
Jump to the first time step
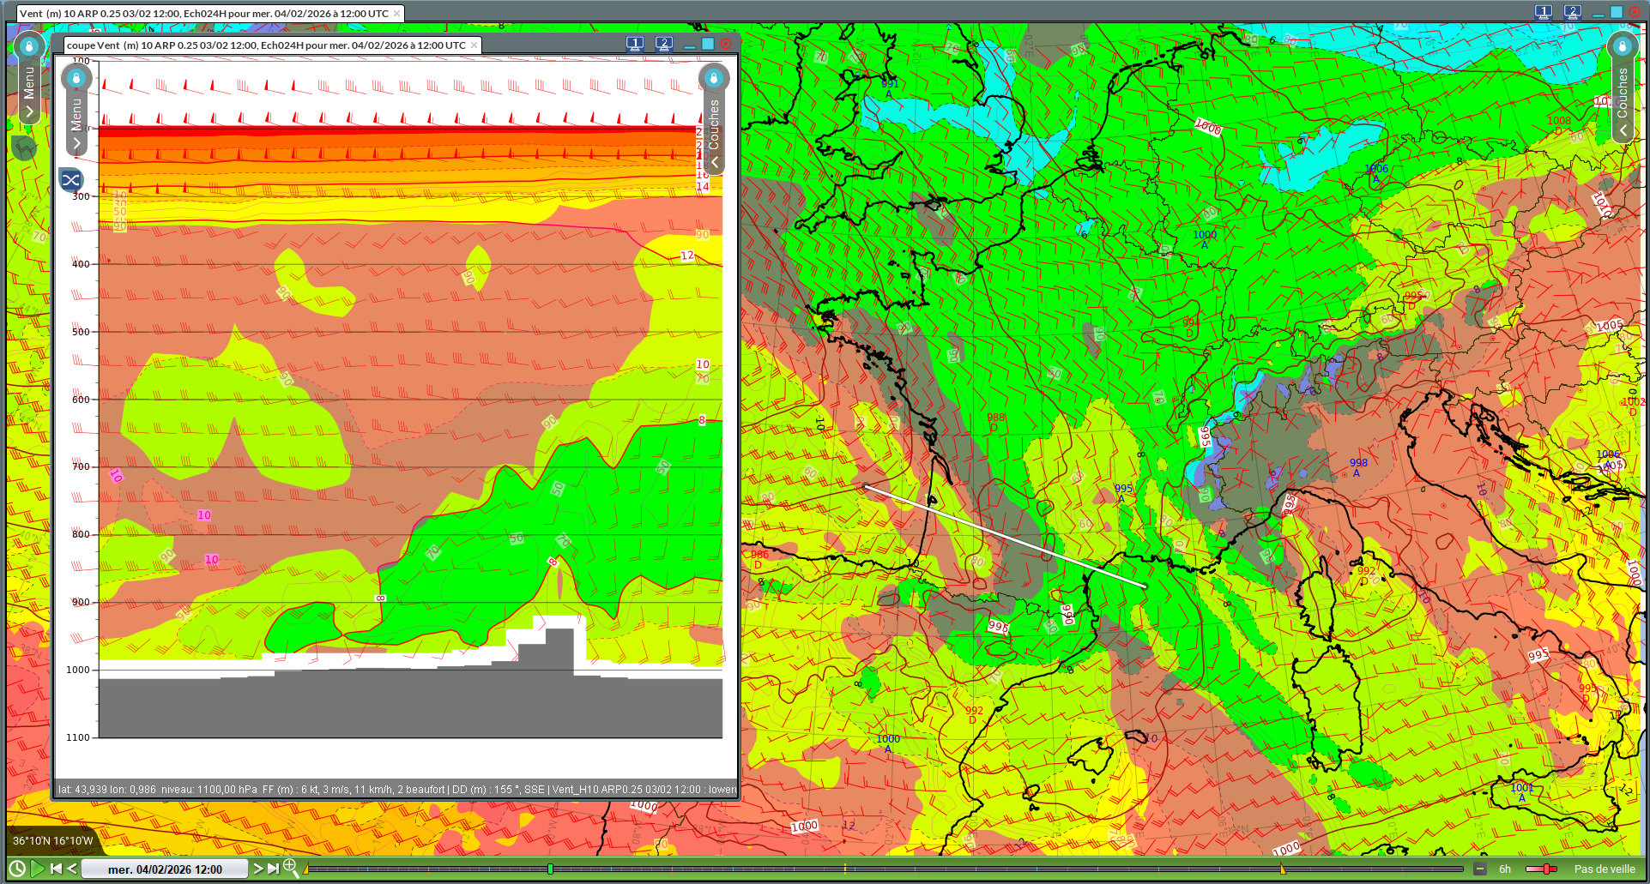tap(56, 869)
